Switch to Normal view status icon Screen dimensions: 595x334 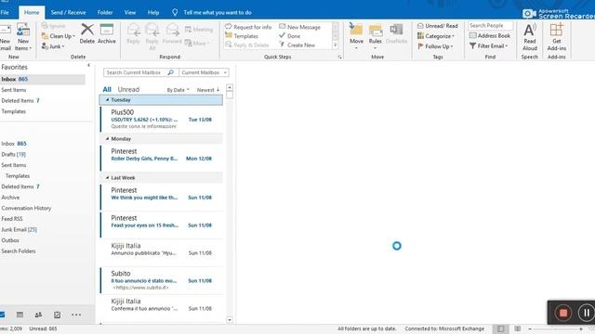tap(501, 328)
